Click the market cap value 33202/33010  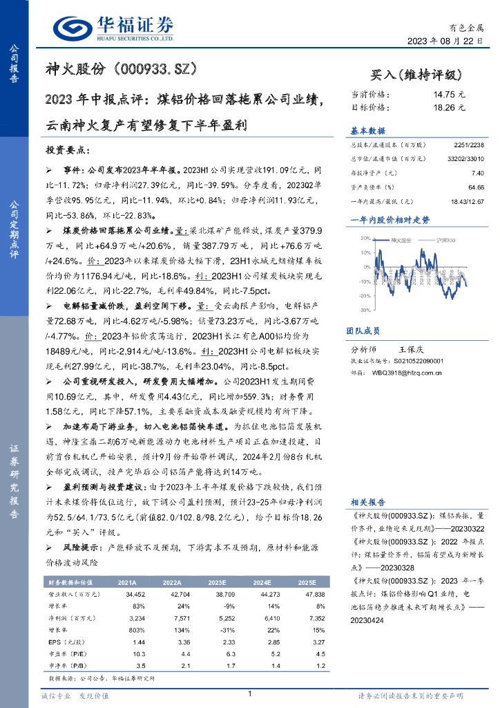click(465, 159)
